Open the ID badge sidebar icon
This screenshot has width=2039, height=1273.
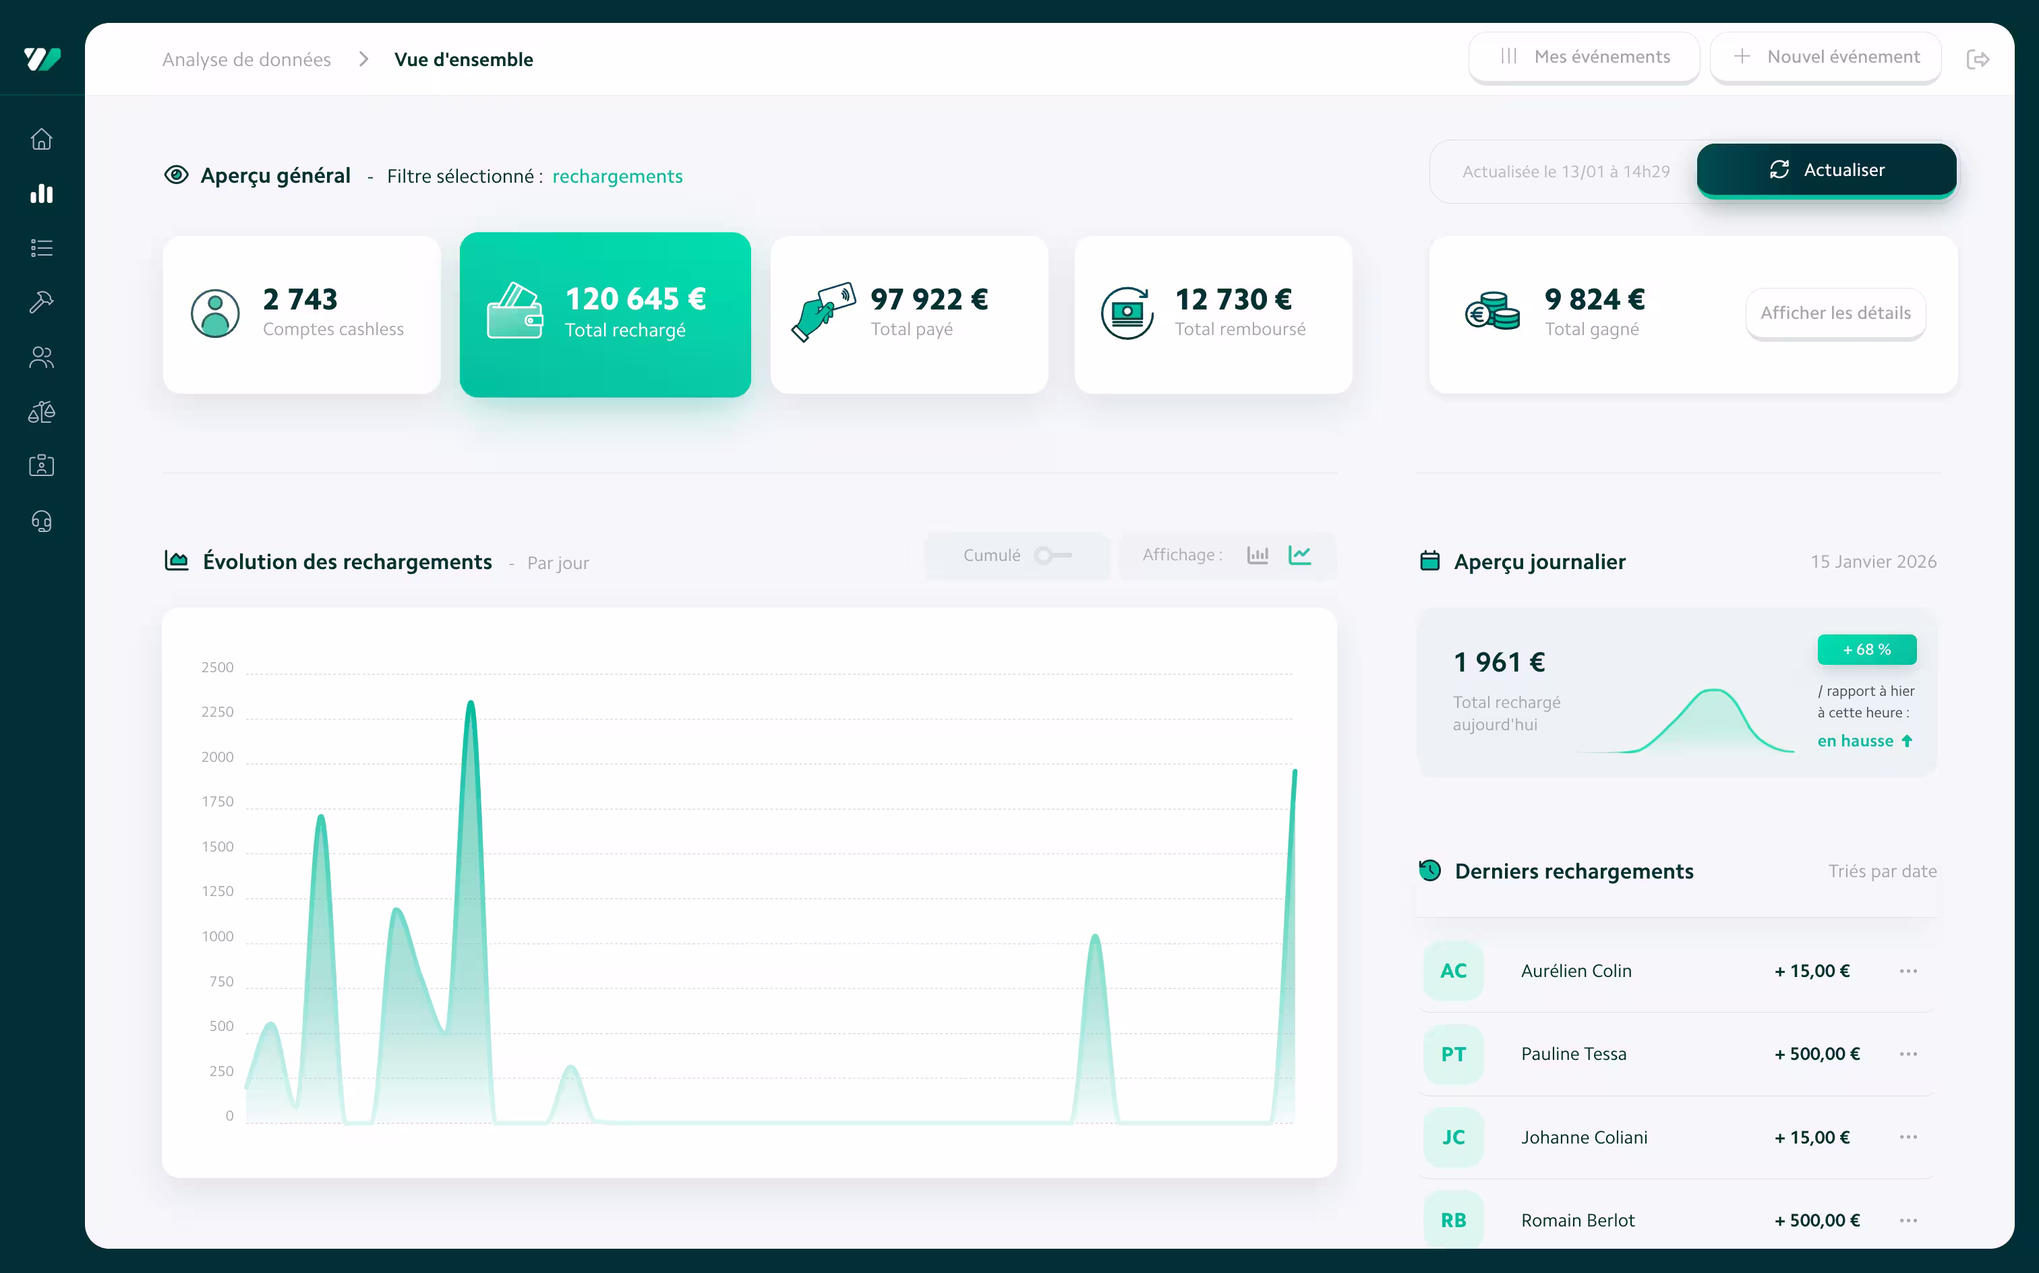click(x=41, y=466)
